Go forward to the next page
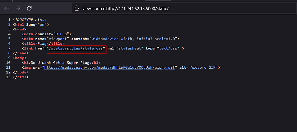 click(x=18, y=8)
